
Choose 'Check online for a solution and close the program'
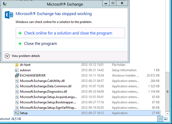(70, 33)
